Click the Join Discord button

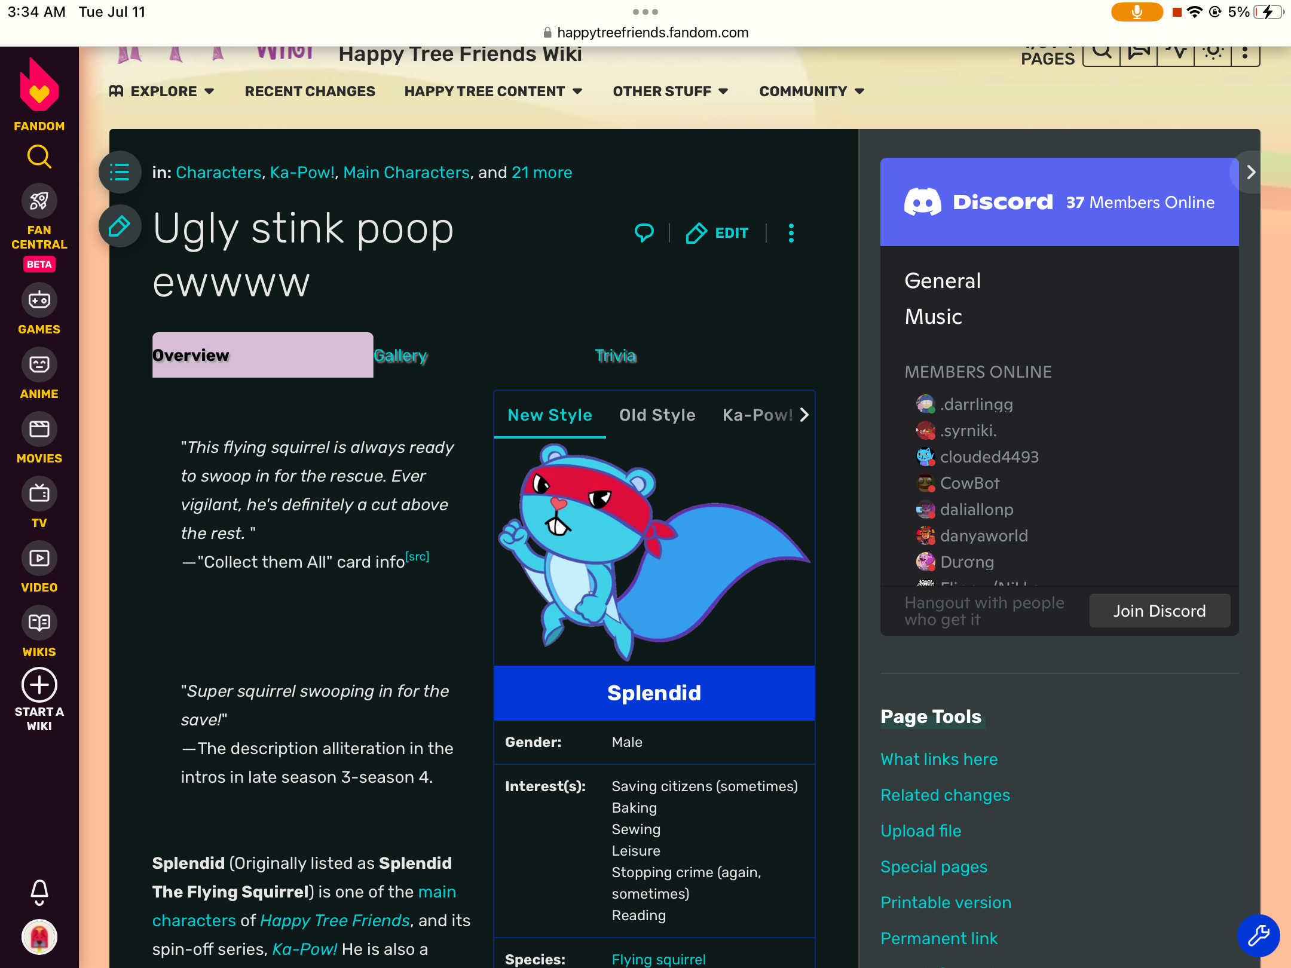click(x=1160, y=611)
